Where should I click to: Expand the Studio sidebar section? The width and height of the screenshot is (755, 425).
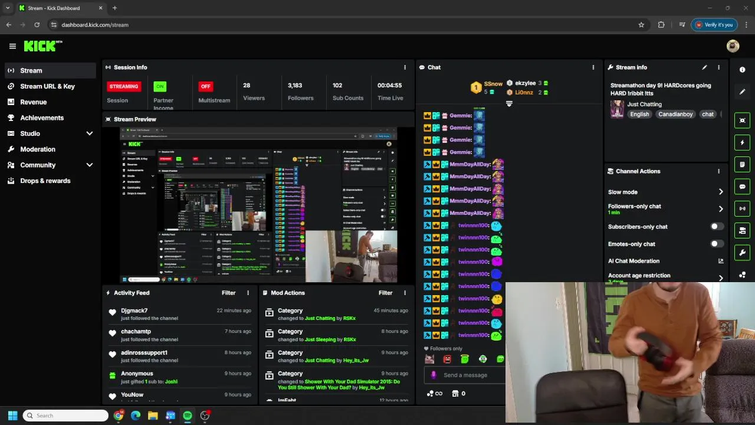(x=90, y=133)
